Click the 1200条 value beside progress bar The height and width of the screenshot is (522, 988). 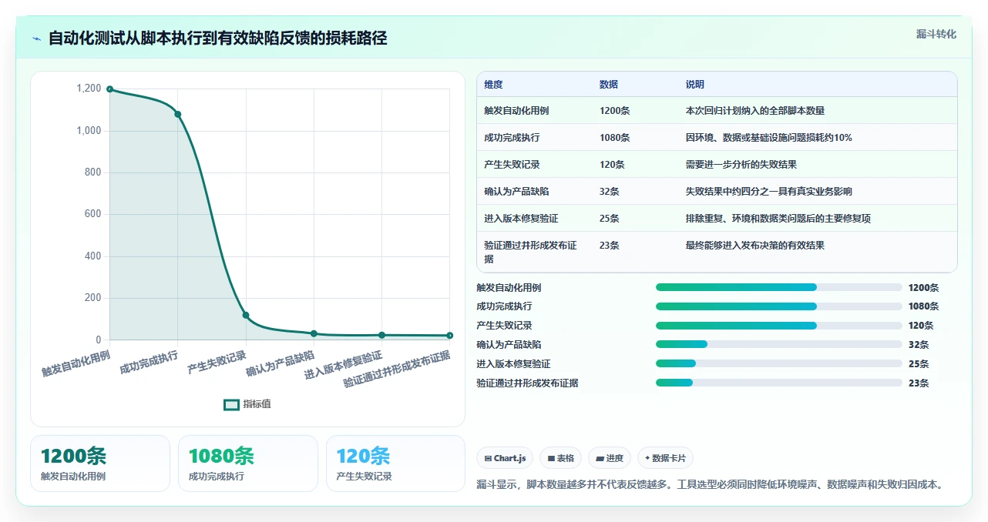click(x=923, y=288)
